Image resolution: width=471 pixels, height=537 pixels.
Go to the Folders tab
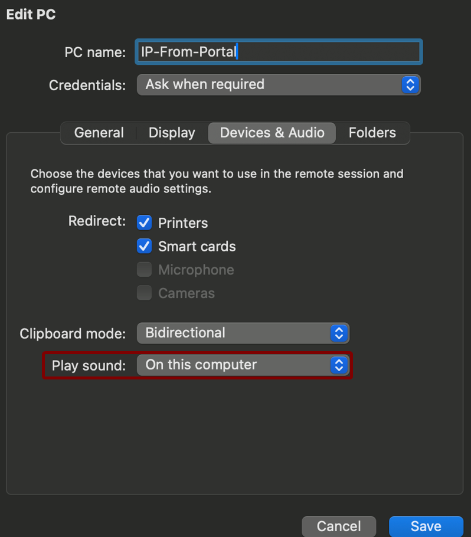click(372, 133)
